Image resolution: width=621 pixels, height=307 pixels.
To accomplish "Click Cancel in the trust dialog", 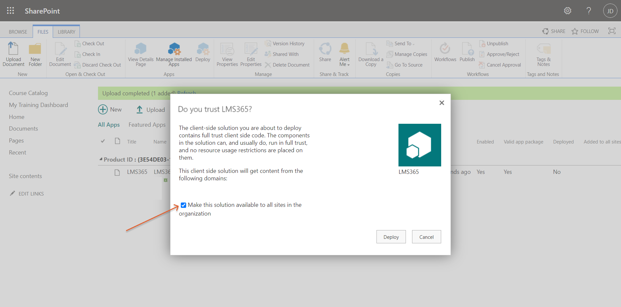I will [426, 237].
